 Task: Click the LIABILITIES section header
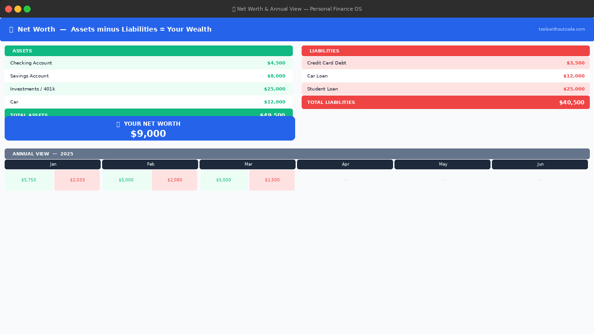(x=445, y=51)
